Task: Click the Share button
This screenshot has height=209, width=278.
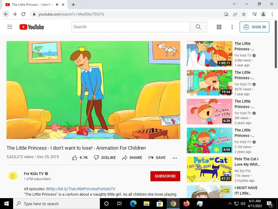Action: click(x=132, y=158)
